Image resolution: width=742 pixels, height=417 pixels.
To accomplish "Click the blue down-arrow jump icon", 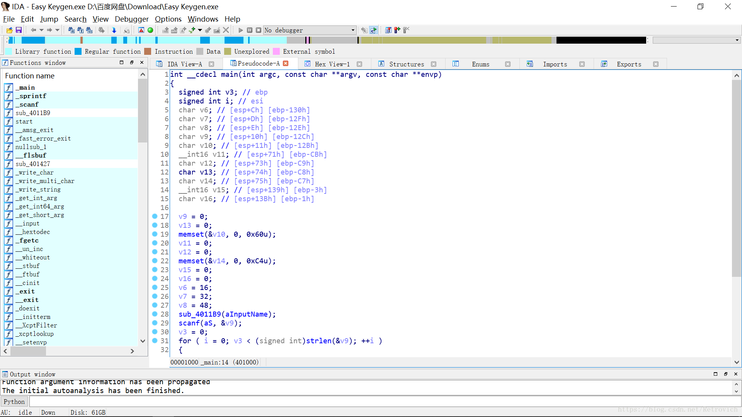I will point(114,30).
